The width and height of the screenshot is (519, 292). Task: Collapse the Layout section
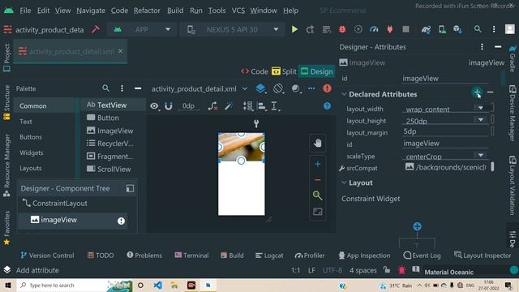[x=344, y=182]
